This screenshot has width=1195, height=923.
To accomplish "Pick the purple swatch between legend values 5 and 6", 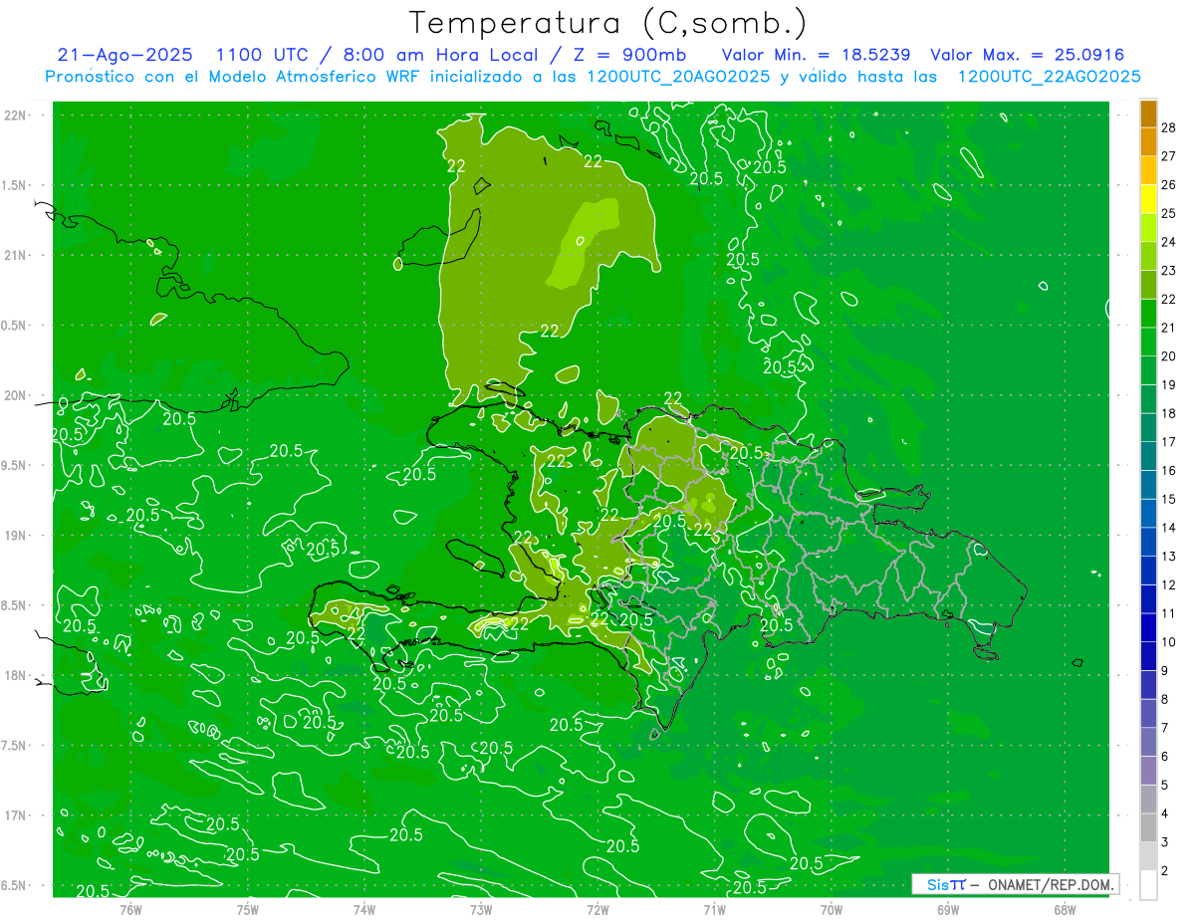I will pyautogui.click(x=1148, y=771).
